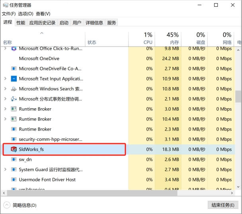Maximize the Task Manager window
The height and width of the screenshot is (214, 242).
(216, 5)
